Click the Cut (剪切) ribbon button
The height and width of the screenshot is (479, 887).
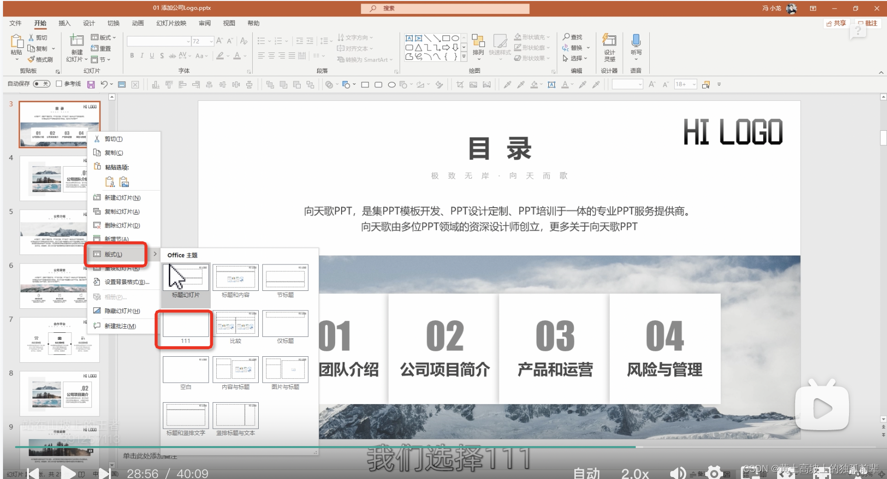[x=38, y=38]
